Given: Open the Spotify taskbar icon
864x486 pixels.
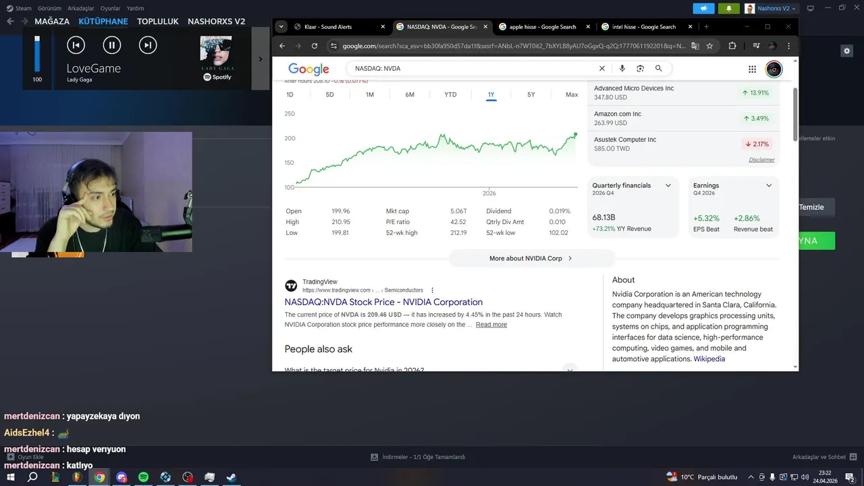Looking at the screenshot, I should pyautogui.click(x=143, y=477).
